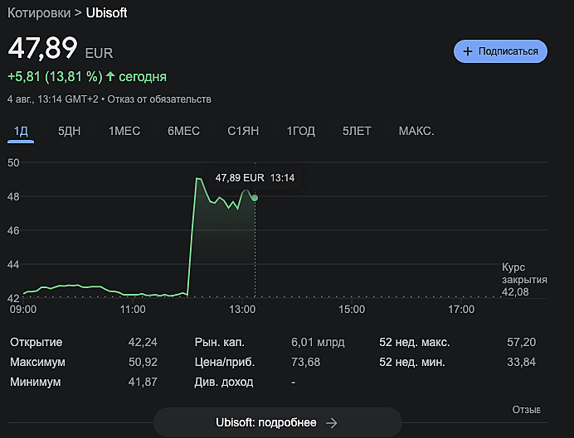This screenshot has height=438, width=574.
Task: Show the 1МЕС chart period
Action: pyautogui.click(x=124, y=131)
